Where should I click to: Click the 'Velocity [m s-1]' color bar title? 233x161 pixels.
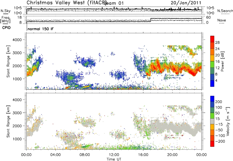pyautogui.click(x=228, y=121)
